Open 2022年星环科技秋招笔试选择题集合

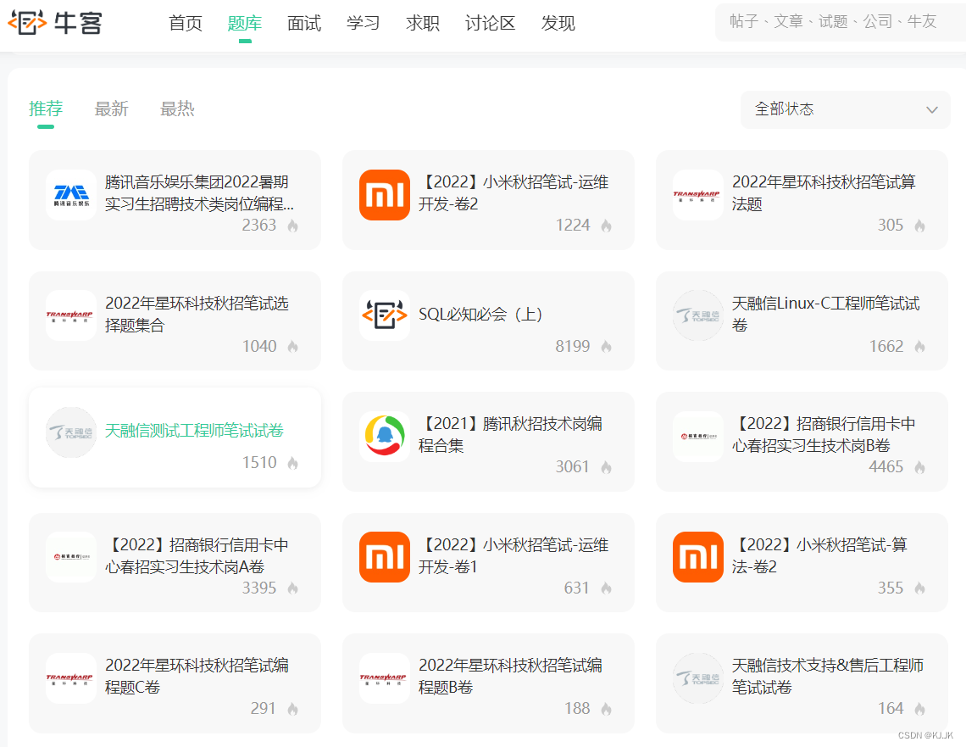(x=197, y=314)
